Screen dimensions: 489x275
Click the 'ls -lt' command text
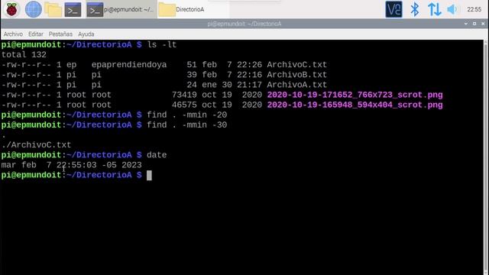(x=162, y=44)
